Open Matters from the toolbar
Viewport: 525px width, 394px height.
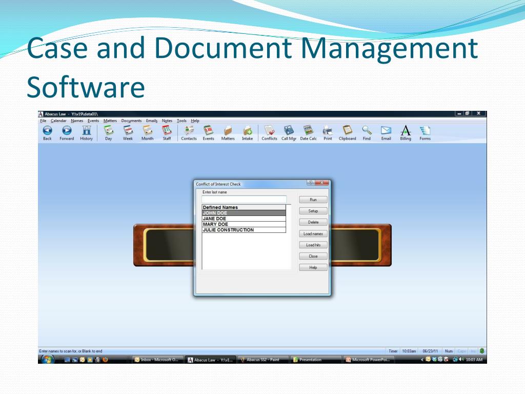228,133
